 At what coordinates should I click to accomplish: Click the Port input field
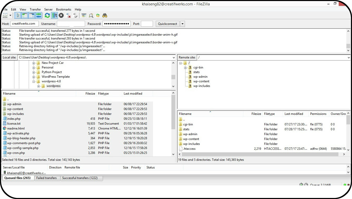point(147,24)
